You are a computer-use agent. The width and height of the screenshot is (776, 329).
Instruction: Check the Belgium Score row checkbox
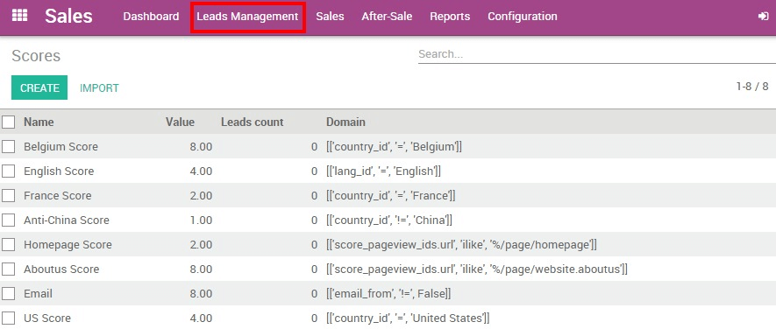point(9,147)
